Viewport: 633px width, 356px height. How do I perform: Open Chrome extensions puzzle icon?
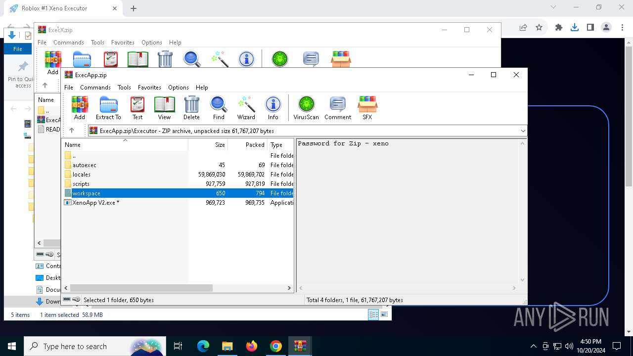(x=559, y=28)
